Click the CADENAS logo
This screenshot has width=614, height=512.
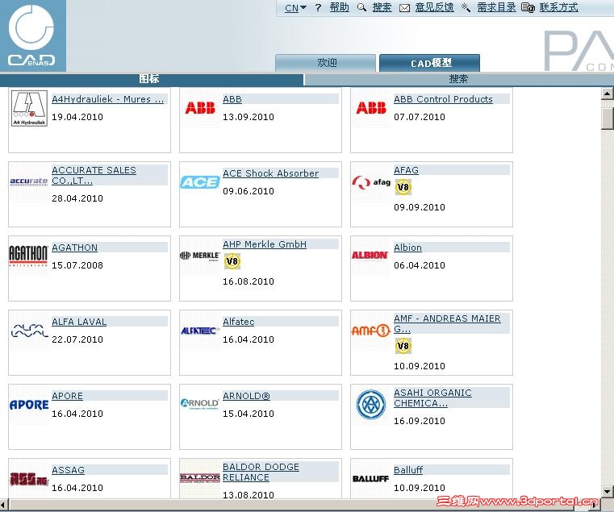click(x=32, y=35)
